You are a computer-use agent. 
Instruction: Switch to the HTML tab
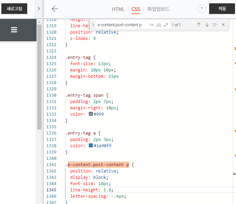(x=118, y=9)
